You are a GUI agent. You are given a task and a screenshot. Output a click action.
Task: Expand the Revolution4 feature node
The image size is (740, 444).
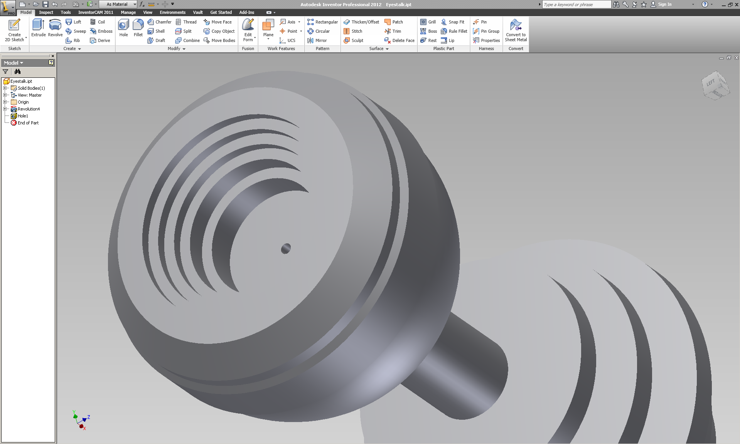point(5,109)
